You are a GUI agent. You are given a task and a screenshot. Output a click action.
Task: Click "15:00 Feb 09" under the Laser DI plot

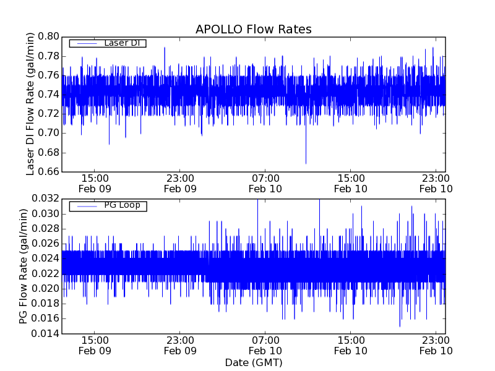click(95, 184)
